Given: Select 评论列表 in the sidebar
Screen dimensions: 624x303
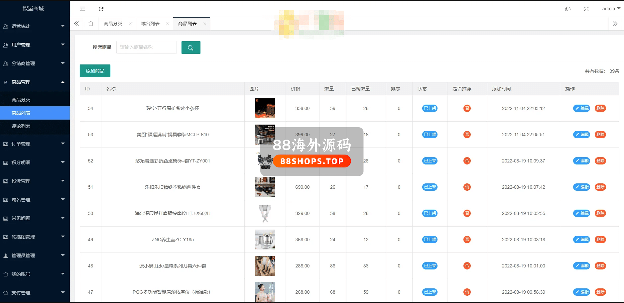Looking at the screenshot, I should pos(21,126).
